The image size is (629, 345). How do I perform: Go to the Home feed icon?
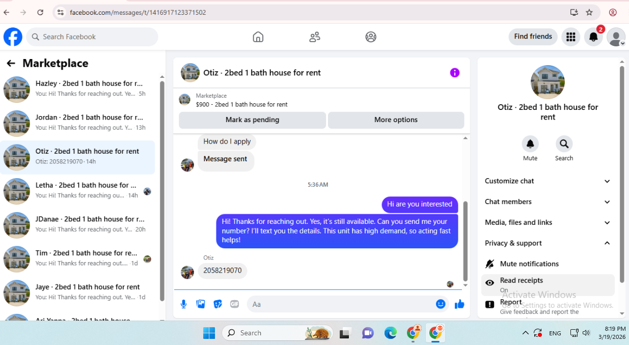[258, 37]
